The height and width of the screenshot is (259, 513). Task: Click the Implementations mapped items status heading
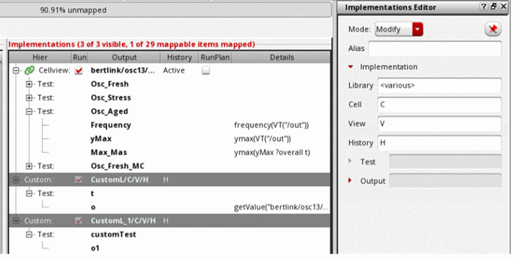pos(131,44)
